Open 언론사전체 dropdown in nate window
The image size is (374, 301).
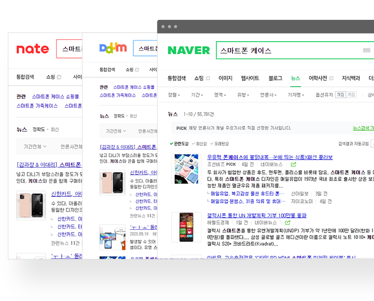click(x=71, y=146)
